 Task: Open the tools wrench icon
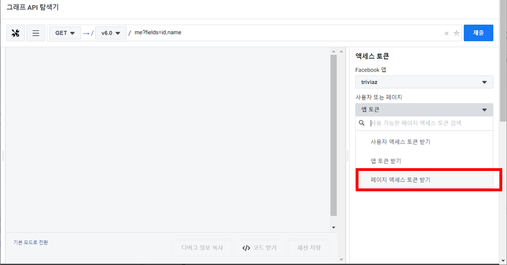[16, 33]
